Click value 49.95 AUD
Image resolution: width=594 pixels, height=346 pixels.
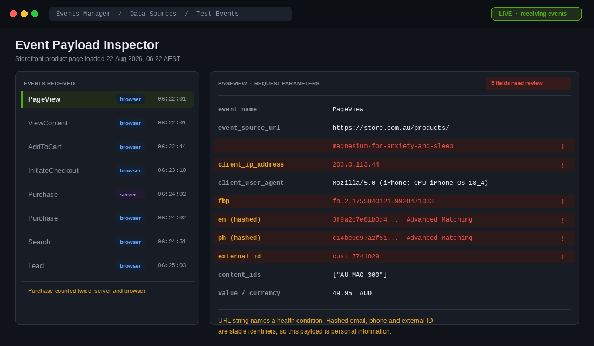tap(352, 293)
